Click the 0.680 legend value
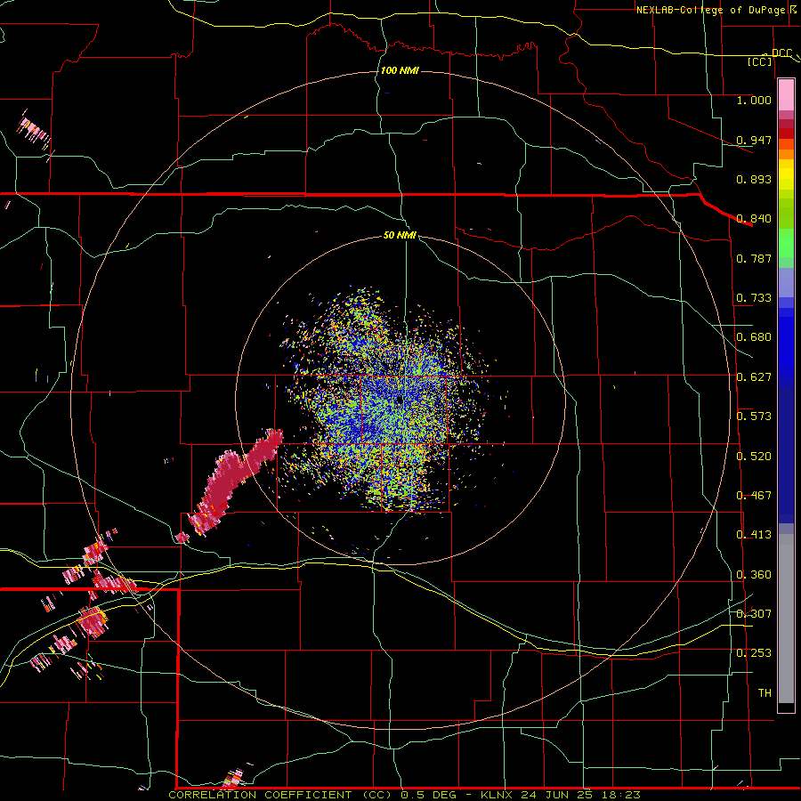Screen dimensions: 801x801 tap(754, 337)
